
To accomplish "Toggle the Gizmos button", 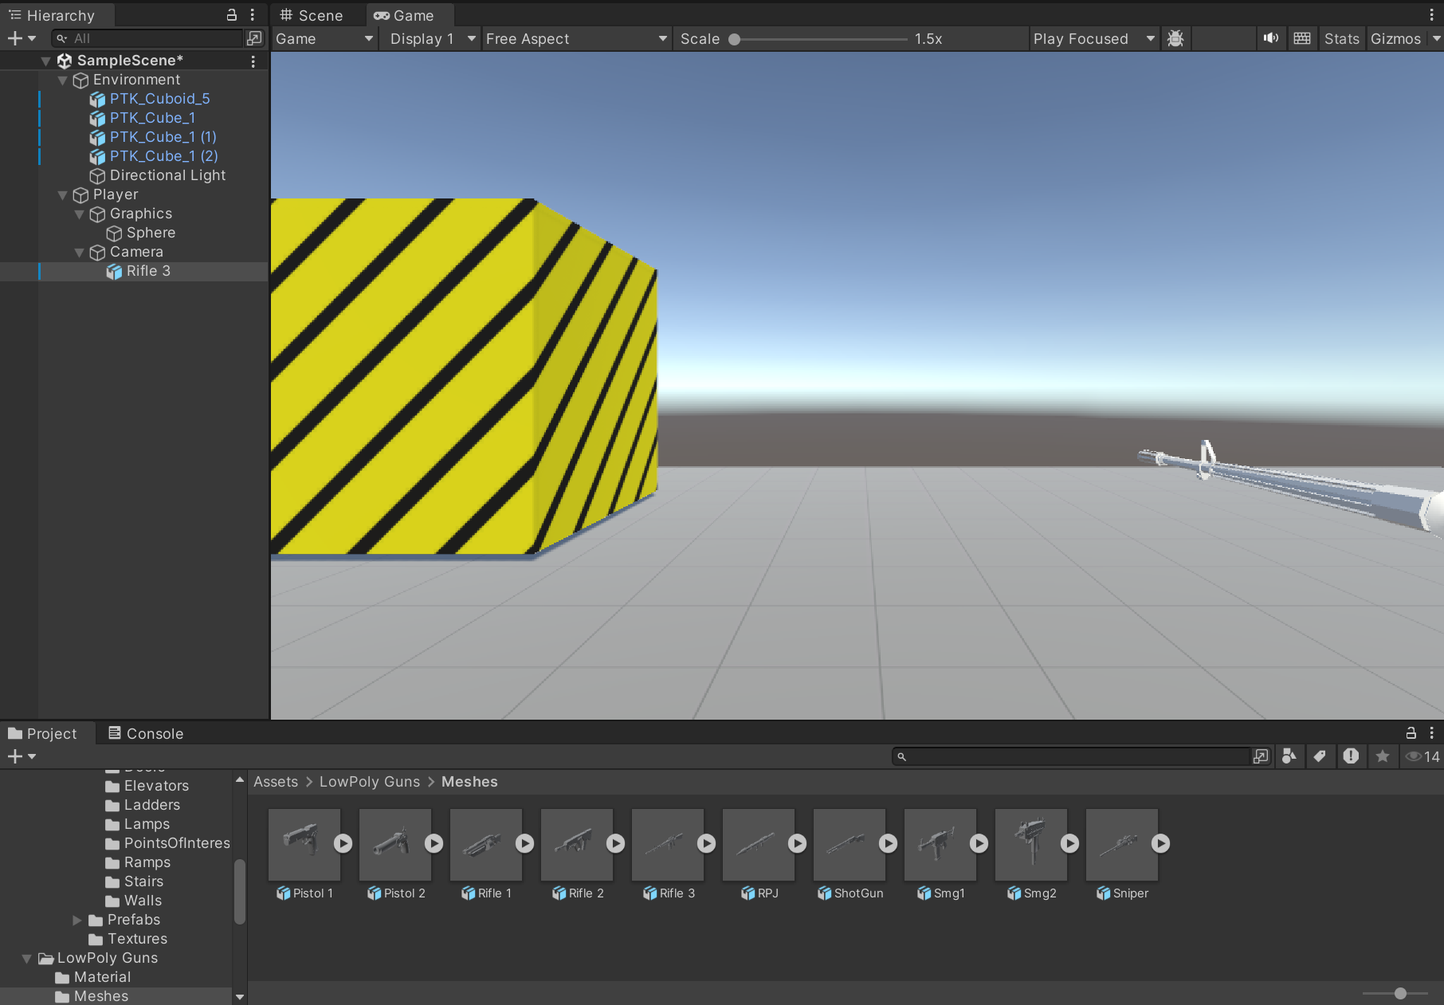I will coord(1395,38).
